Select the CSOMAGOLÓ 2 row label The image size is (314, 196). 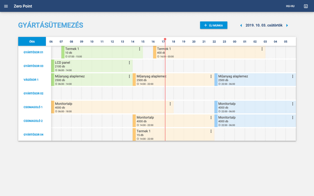[34, 121]
